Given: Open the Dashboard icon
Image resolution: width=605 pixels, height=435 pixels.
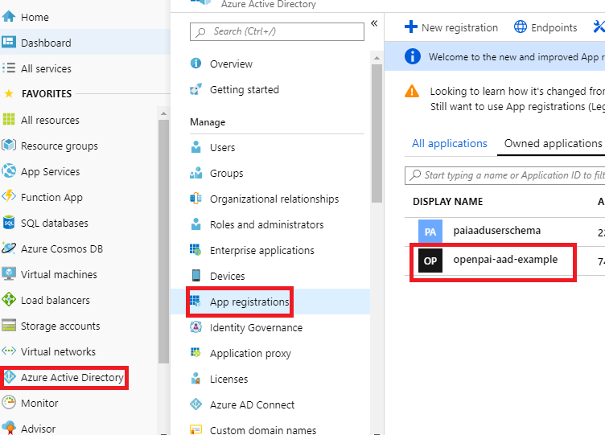Looking at the screenshot, I should pos(9,42).
